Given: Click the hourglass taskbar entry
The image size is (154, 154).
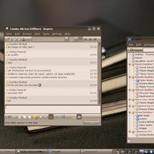Looking at the screenshot, I should click(96, 152).
